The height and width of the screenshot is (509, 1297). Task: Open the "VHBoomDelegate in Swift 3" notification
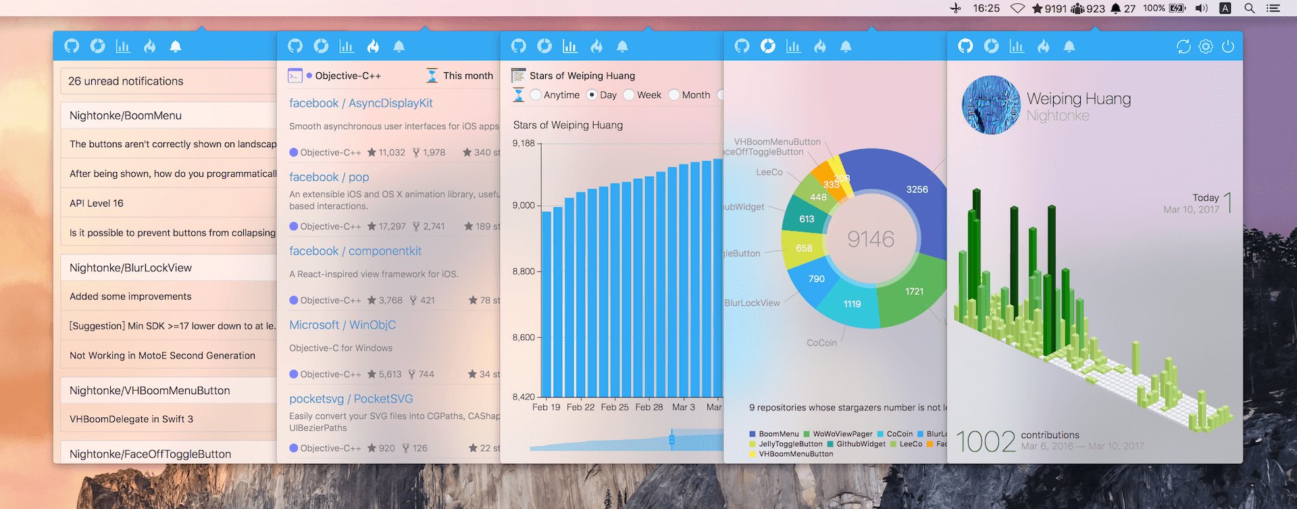(x=168, y=419)
